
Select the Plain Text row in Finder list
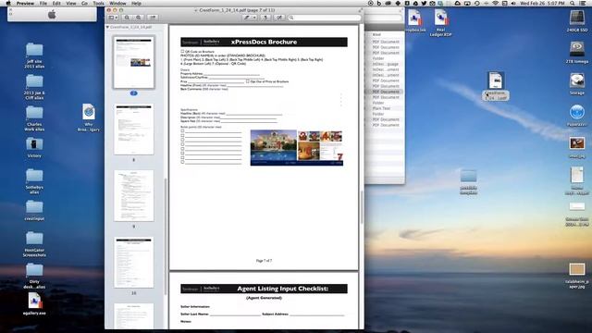pos(385,108)
